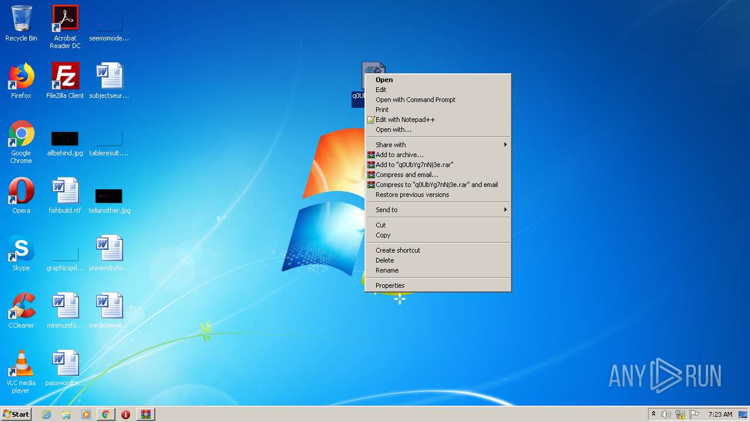This screenshot has width=750, height=422.
Task: Choose Restore previous versions
Action: click(x=438, y=195)
